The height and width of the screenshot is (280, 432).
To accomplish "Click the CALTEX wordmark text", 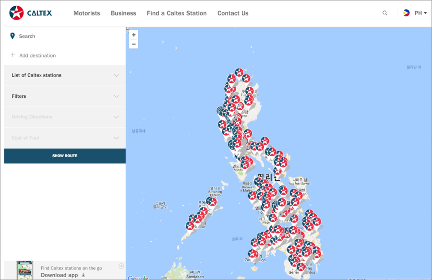I will [39, 13].
